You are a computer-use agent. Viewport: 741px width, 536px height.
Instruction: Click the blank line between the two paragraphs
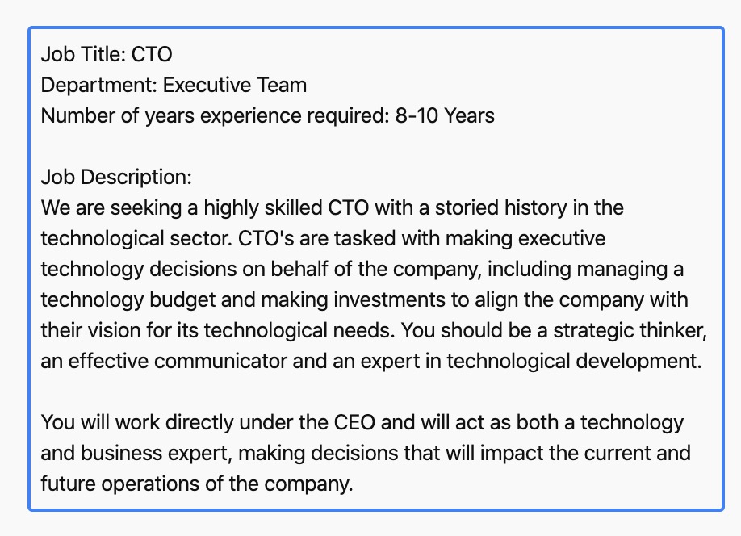pos(375,392)
